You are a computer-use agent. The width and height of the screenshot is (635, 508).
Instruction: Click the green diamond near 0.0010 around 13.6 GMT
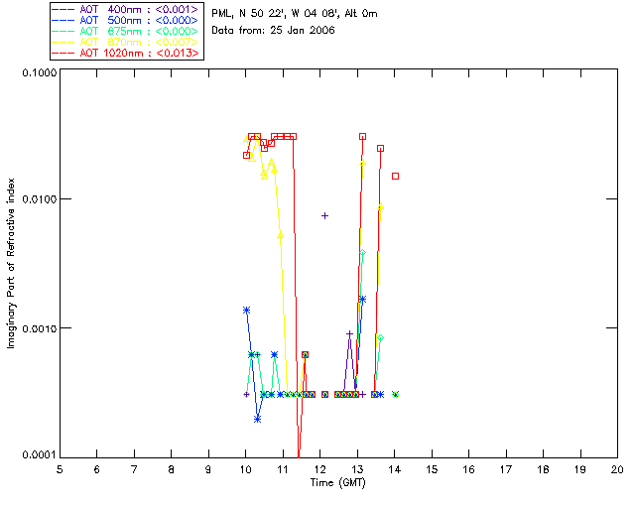(380, 338)
